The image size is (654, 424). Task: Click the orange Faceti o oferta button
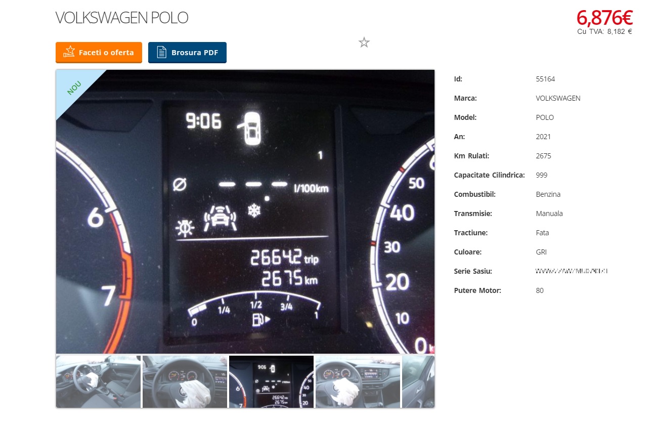(x=99, y=53)
